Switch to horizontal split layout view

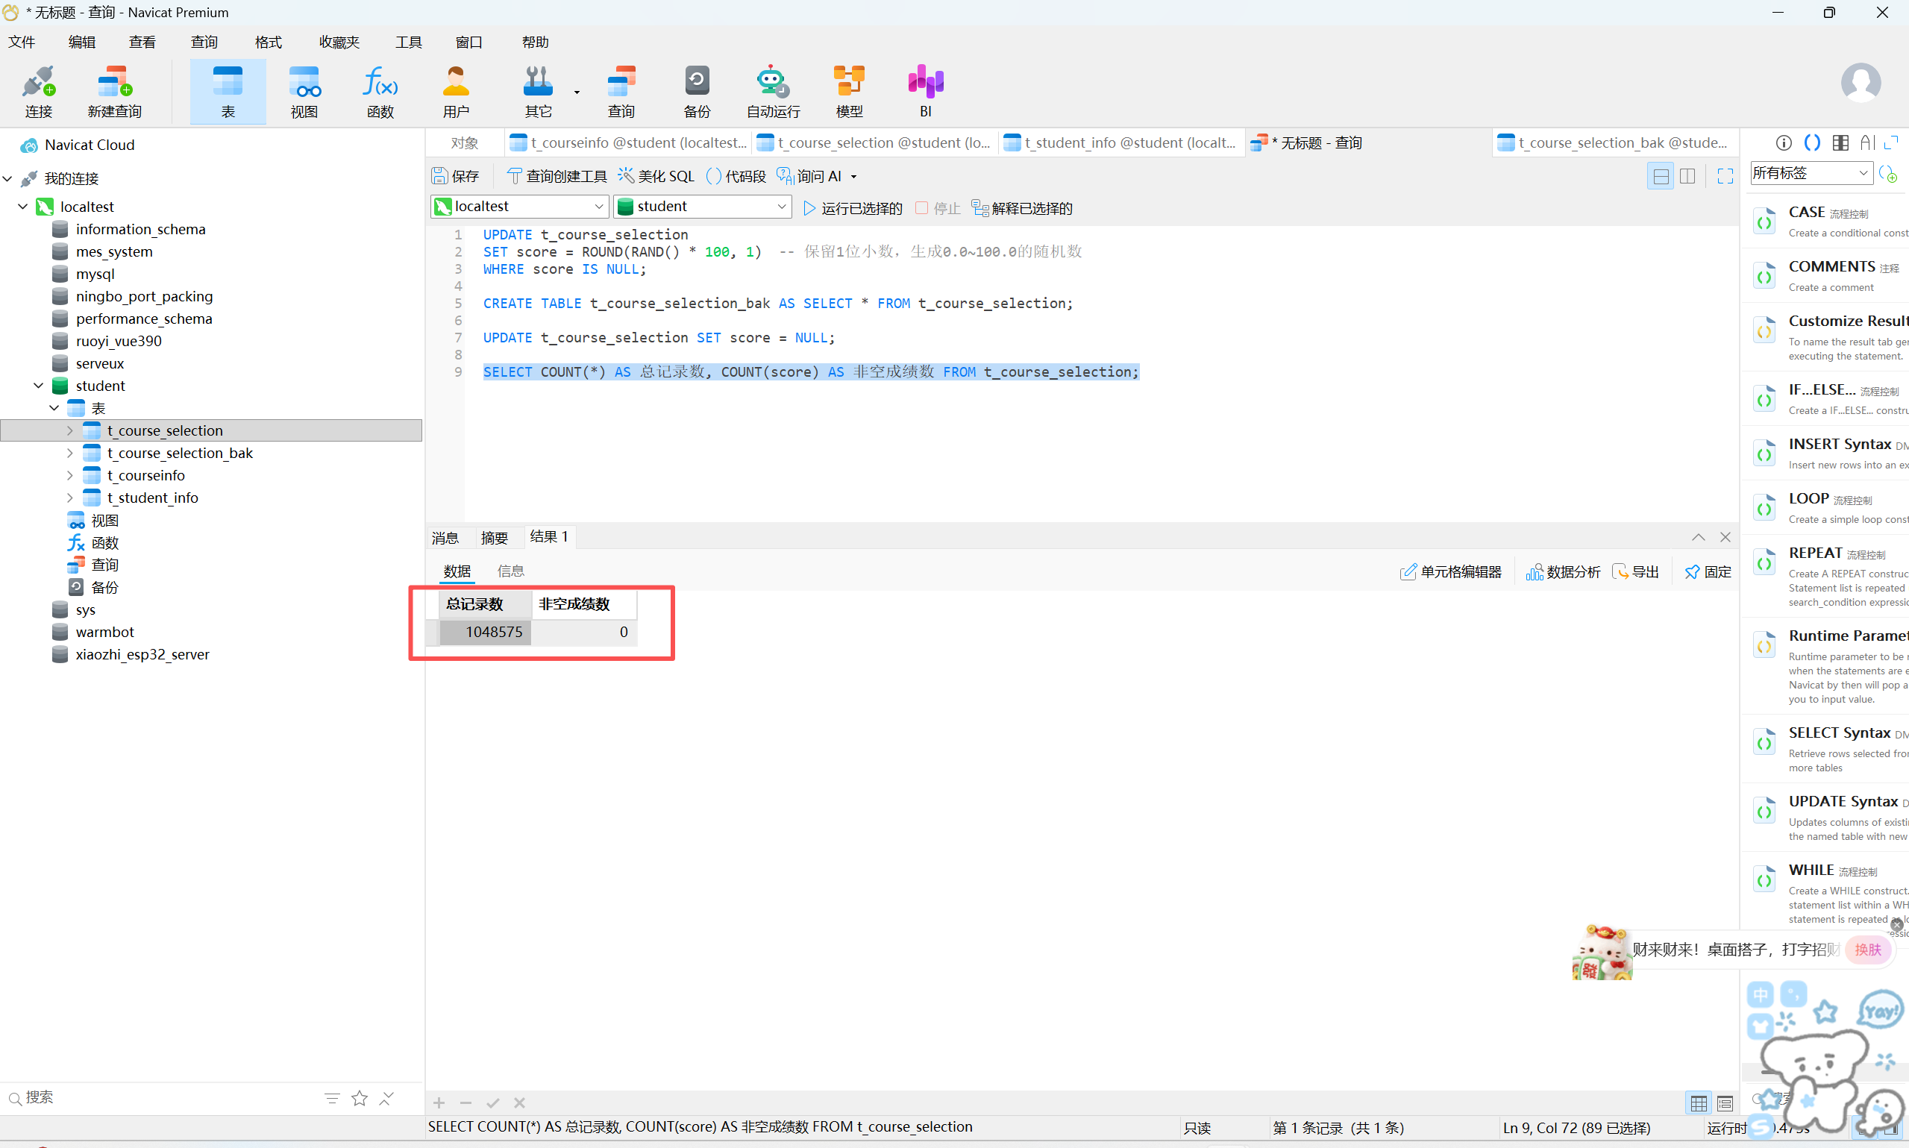(1660, 176)
